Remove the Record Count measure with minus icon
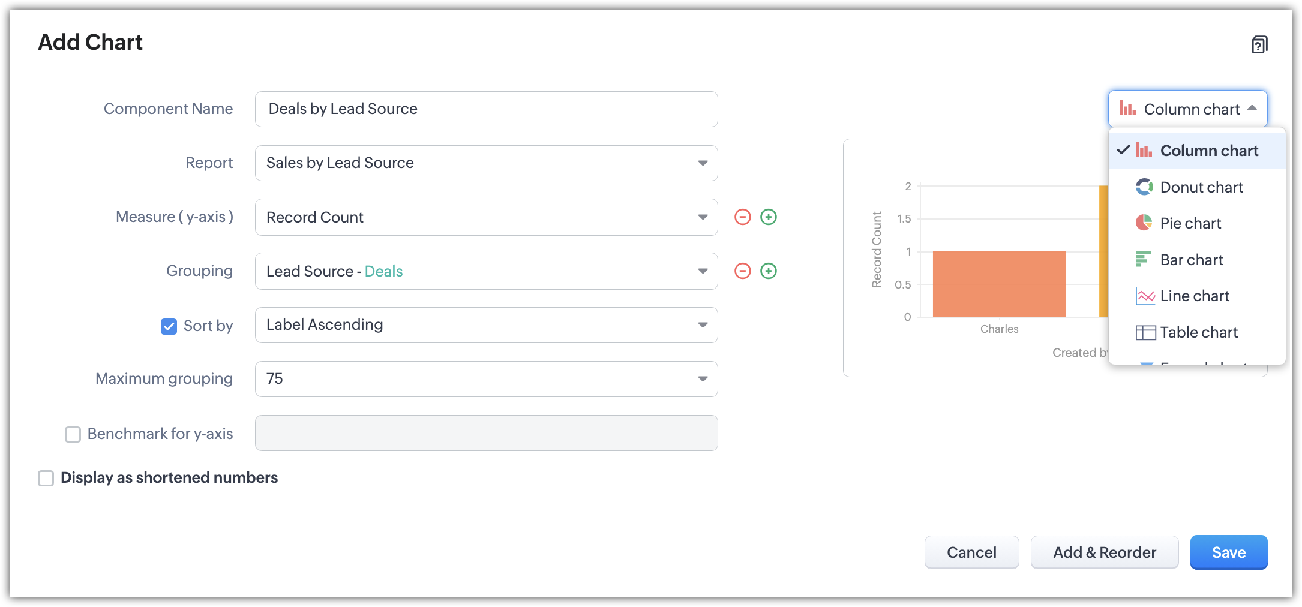Image resolution: width=1302 pixels, height=607 pixels. click(x=742, y=217)
